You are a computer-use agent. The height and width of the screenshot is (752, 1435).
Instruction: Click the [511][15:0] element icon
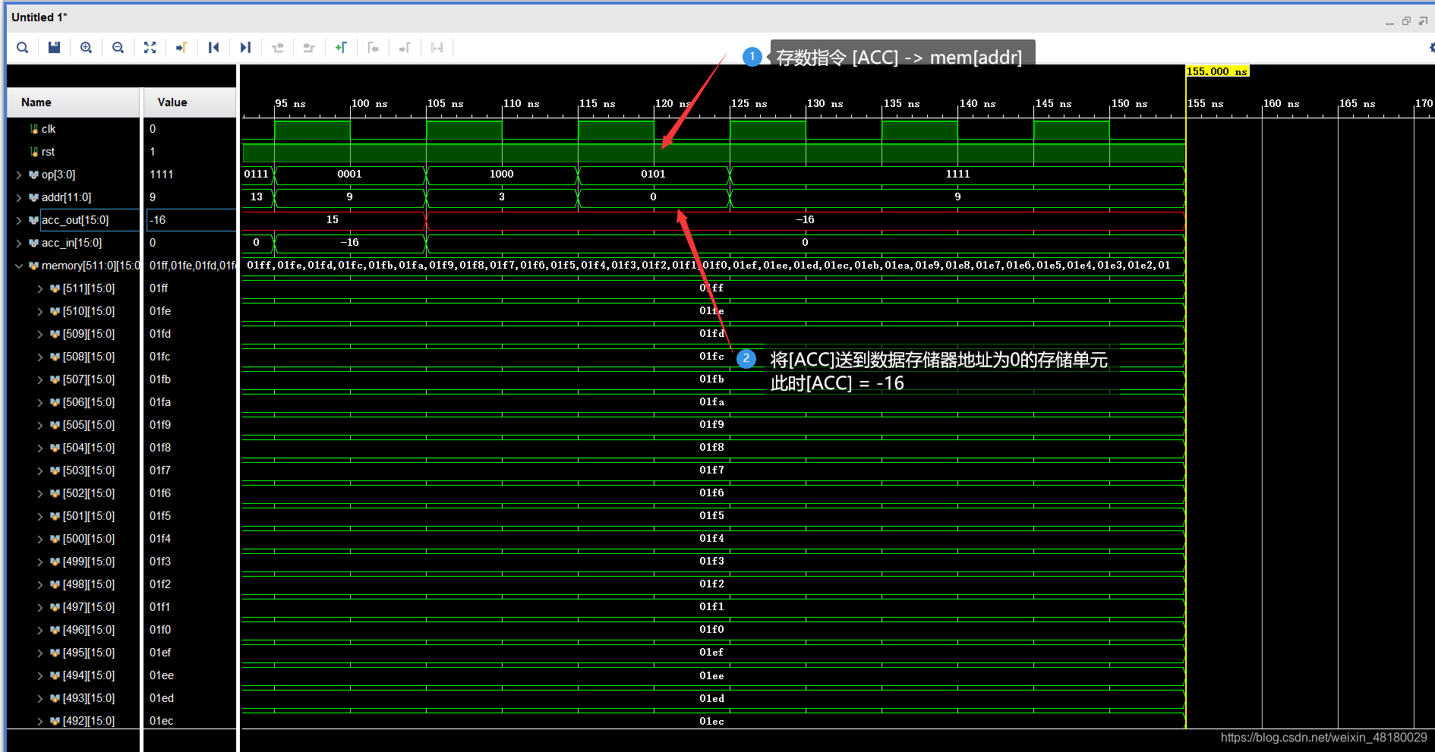[x=55, y=288]
